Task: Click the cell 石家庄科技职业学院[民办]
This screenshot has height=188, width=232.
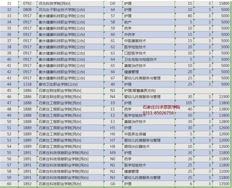Action: tap(70, 184)
